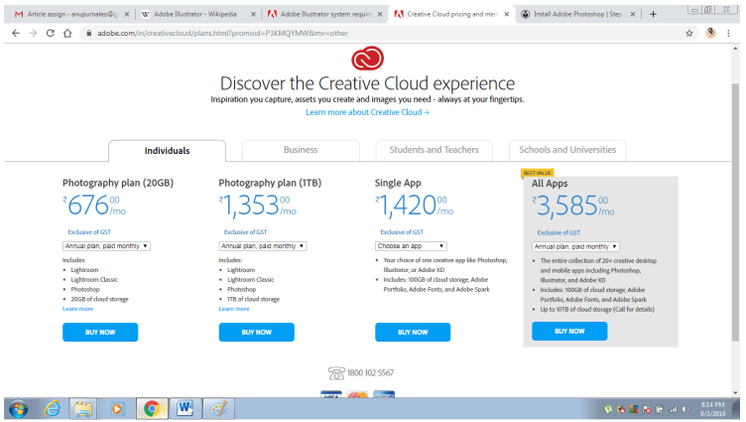Open Learn more under the 1TB plan
This screenshot has height=422, width=746.
coord(233,309)
